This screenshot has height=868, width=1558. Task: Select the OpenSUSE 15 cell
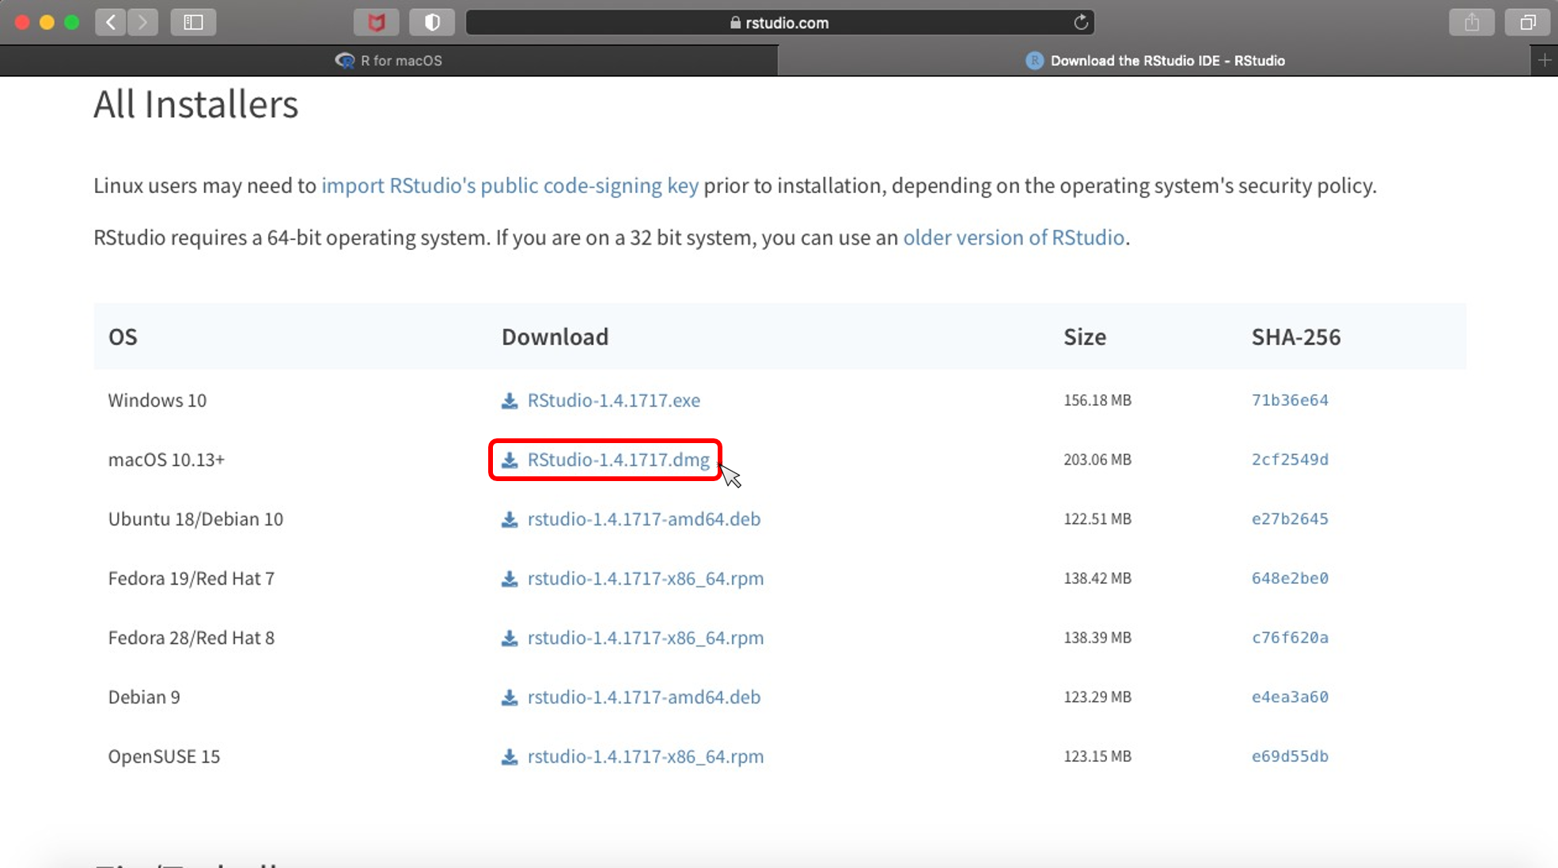(164, 756)
